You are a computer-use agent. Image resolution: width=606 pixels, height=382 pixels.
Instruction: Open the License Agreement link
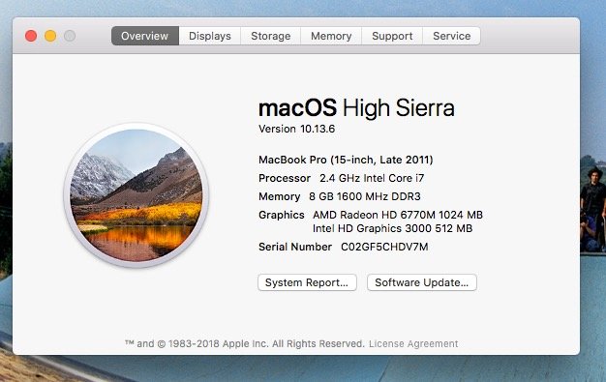point(413,343)
